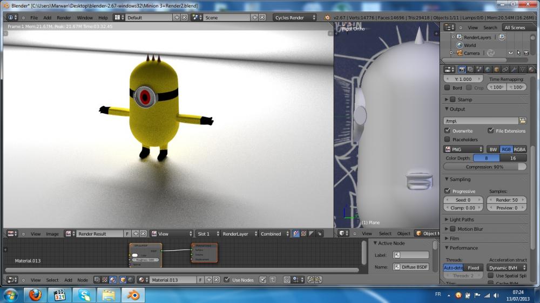
Task: Disable the Overwrite checkbox
Action: pyautogui.click(x=447, y=130)
